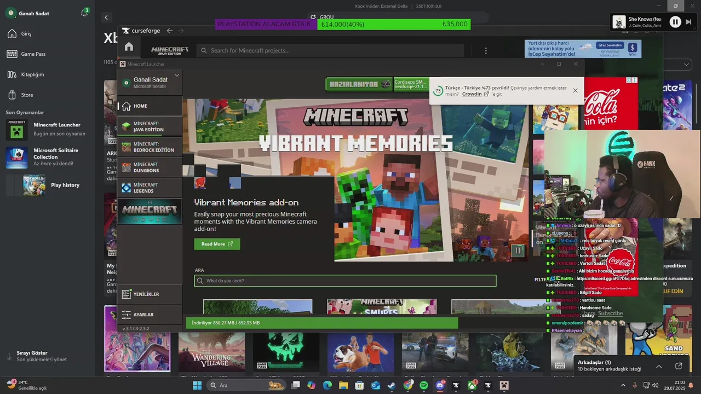Expand the Arkadaşlar friends panel
Viewport: 701px width, 394px height.
click(x=659, y=366)
